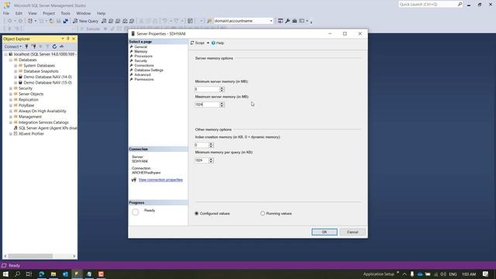This screenshot has height=279, width=496.
Task: Expand the Server Objects folder
Action: pos(11,94)
